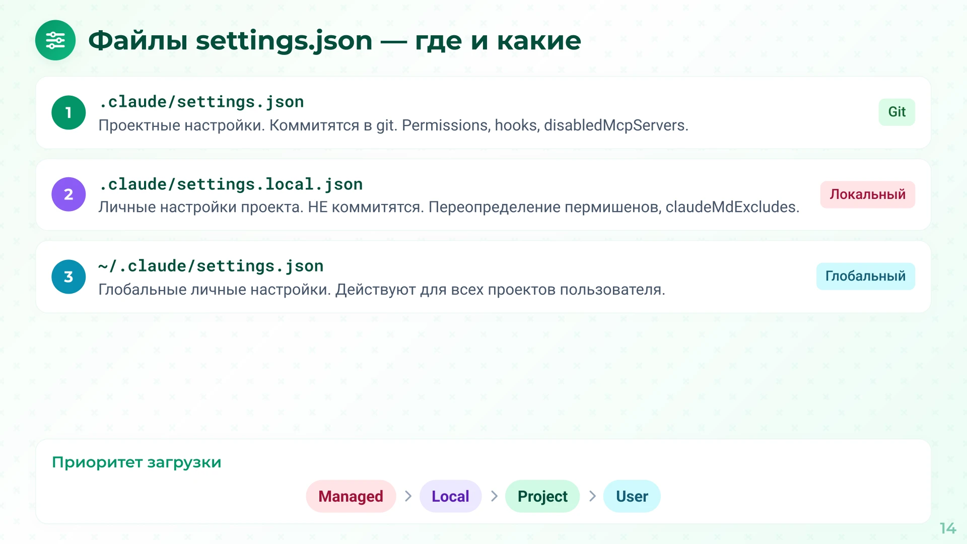
Task: Click chevron between Local and Project
Action: pos(494,496)
